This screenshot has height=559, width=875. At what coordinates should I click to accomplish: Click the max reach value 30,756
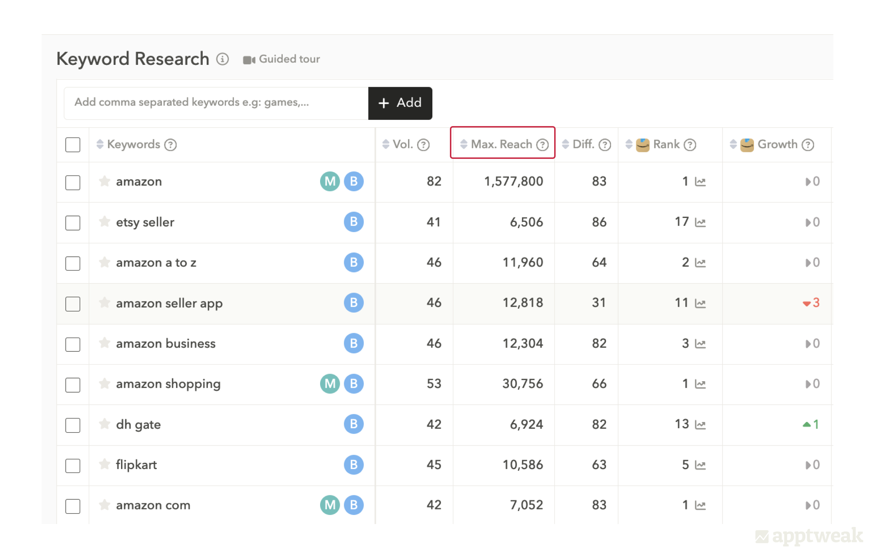click(x=522, y=384)
